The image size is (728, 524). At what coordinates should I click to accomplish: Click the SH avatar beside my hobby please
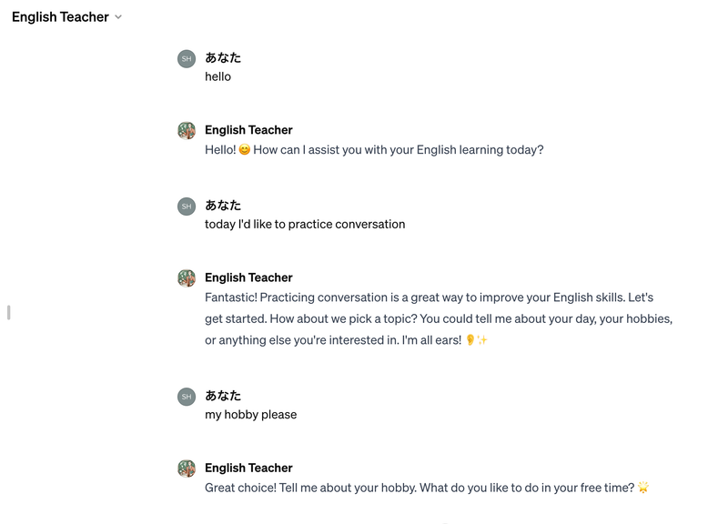click(x=187, y=397)
